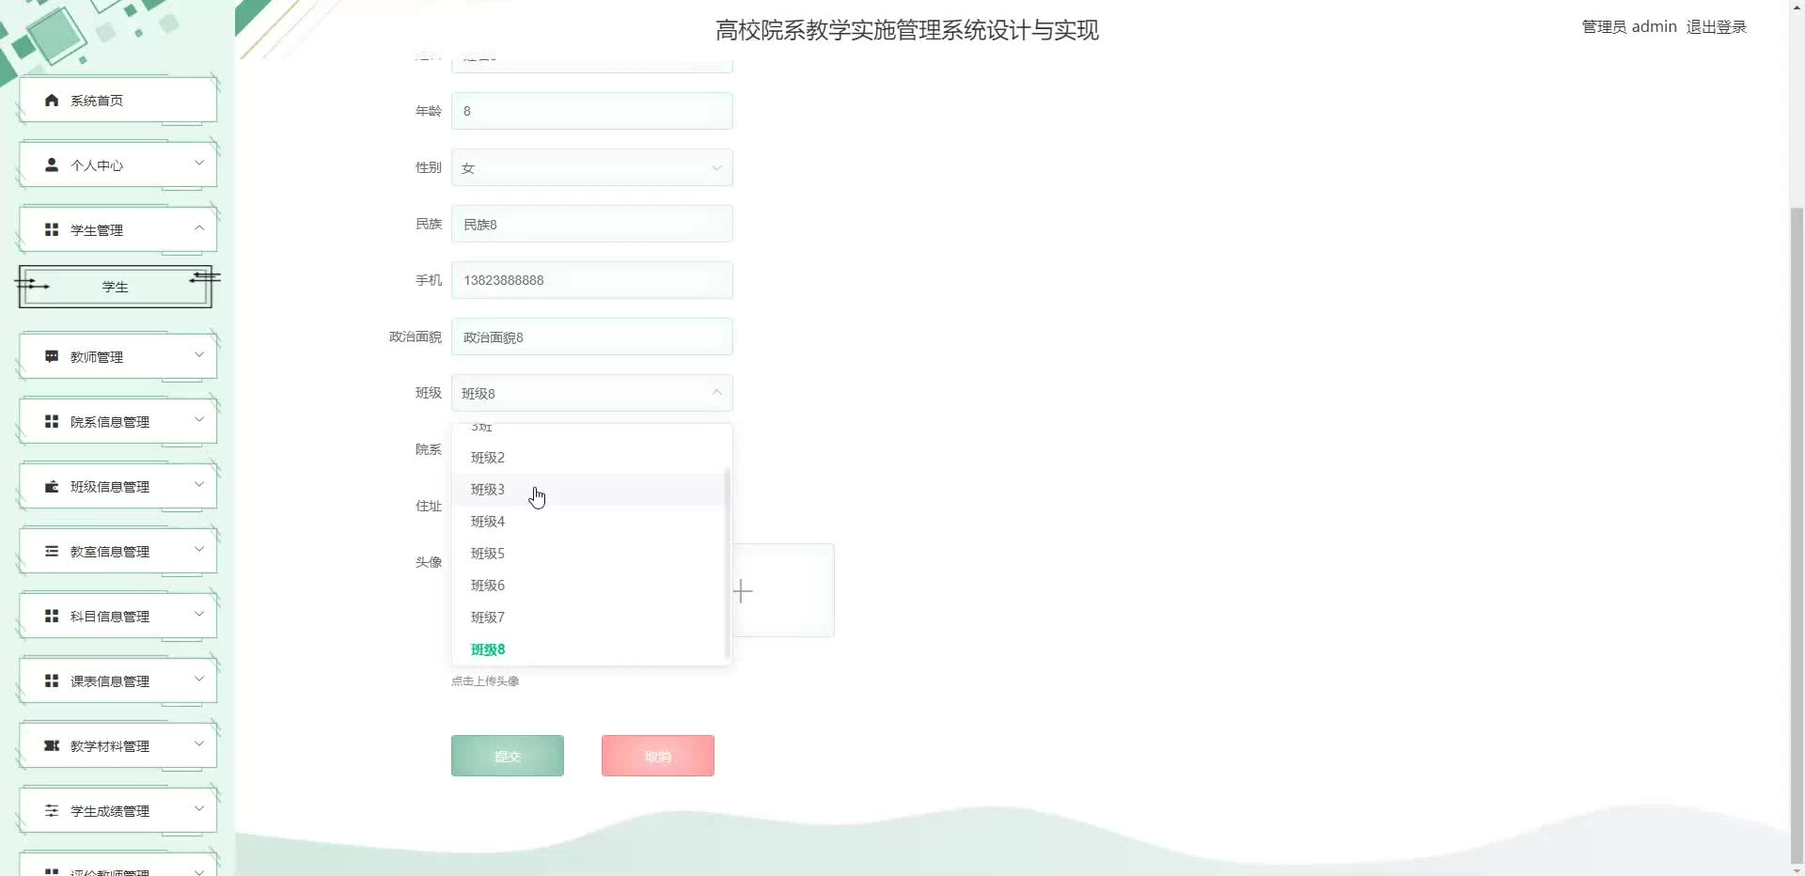Open the 班级信息管理 sidebar menu
This screenshot has width=1805, height=876.
[118, 486]
